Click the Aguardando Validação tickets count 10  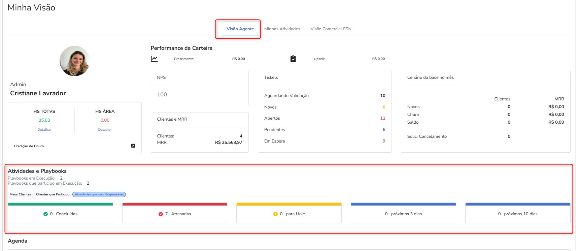coord(382,96)
